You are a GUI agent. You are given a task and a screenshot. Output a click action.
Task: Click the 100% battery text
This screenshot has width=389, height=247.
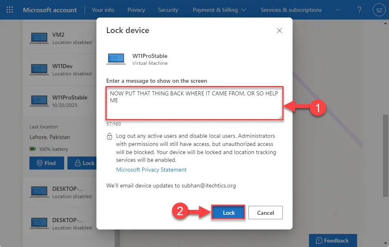click(54, 149)
